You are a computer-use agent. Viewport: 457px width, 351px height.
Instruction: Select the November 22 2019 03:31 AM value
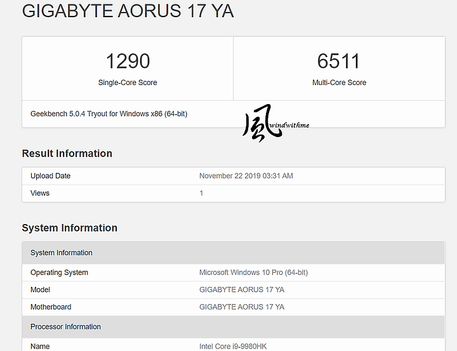246,176
